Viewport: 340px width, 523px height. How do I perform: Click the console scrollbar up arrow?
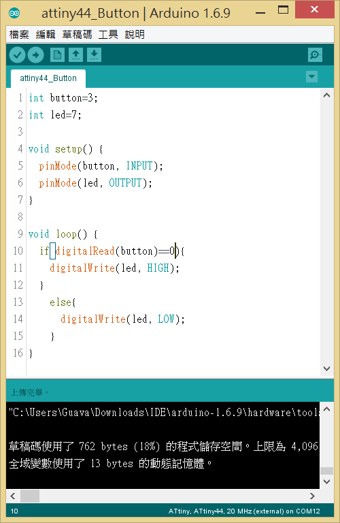326,409
